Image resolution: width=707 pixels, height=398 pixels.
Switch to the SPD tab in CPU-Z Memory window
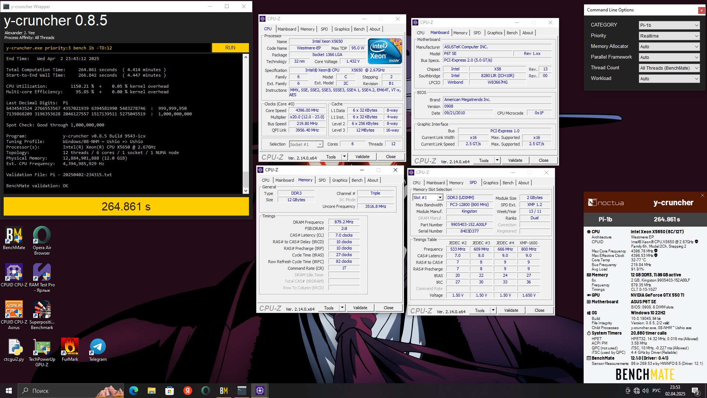(x=322, y=180)
